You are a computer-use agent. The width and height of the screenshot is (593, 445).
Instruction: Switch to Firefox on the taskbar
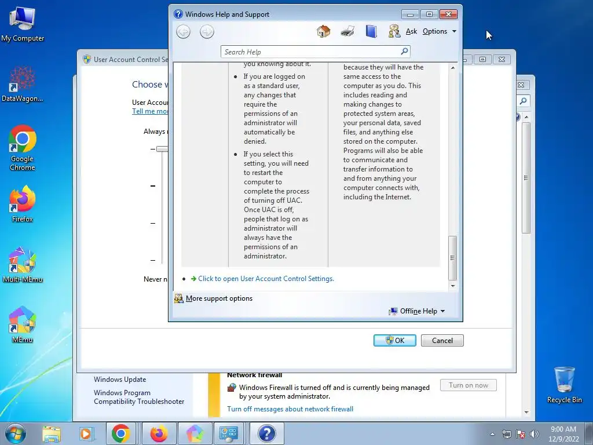[x=159, y=433]
